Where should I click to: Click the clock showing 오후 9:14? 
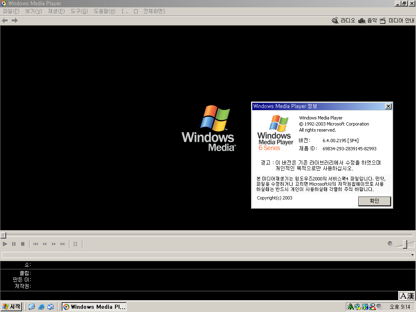(x=400, y=307)
